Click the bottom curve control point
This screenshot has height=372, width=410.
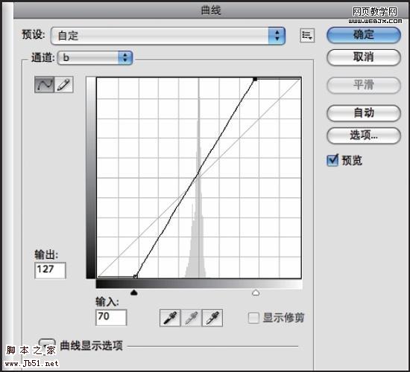pyautogui.click(x=135, y=276)
